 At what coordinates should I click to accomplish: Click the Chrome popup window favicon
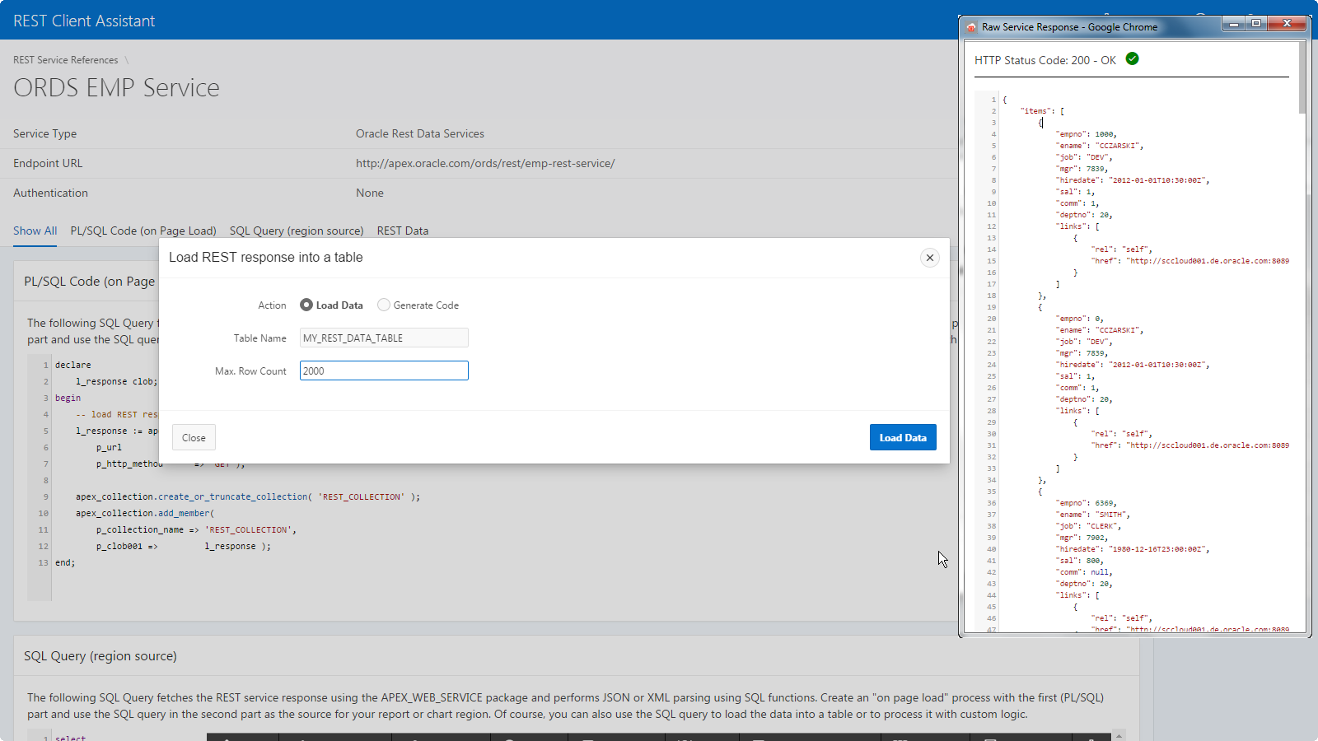tap(971, 27)
